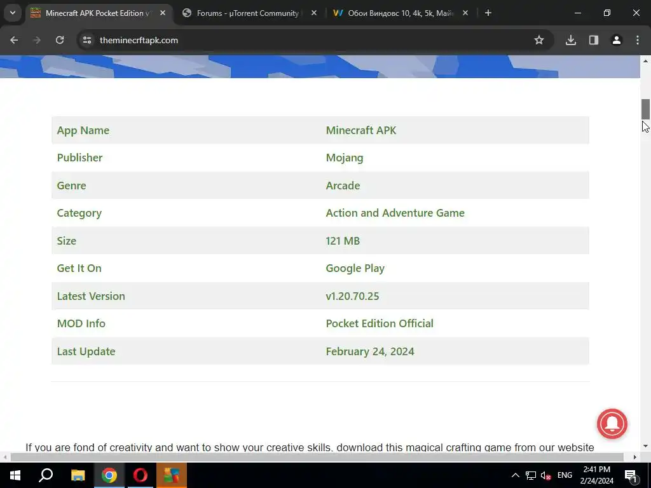Open the taskbar clock and calendar
Viewport: 651px width, 488px height.
pos(596,475)
